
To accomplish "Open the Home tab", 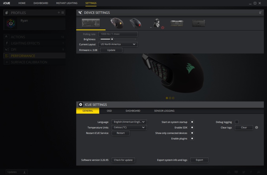I will (22, 3).
